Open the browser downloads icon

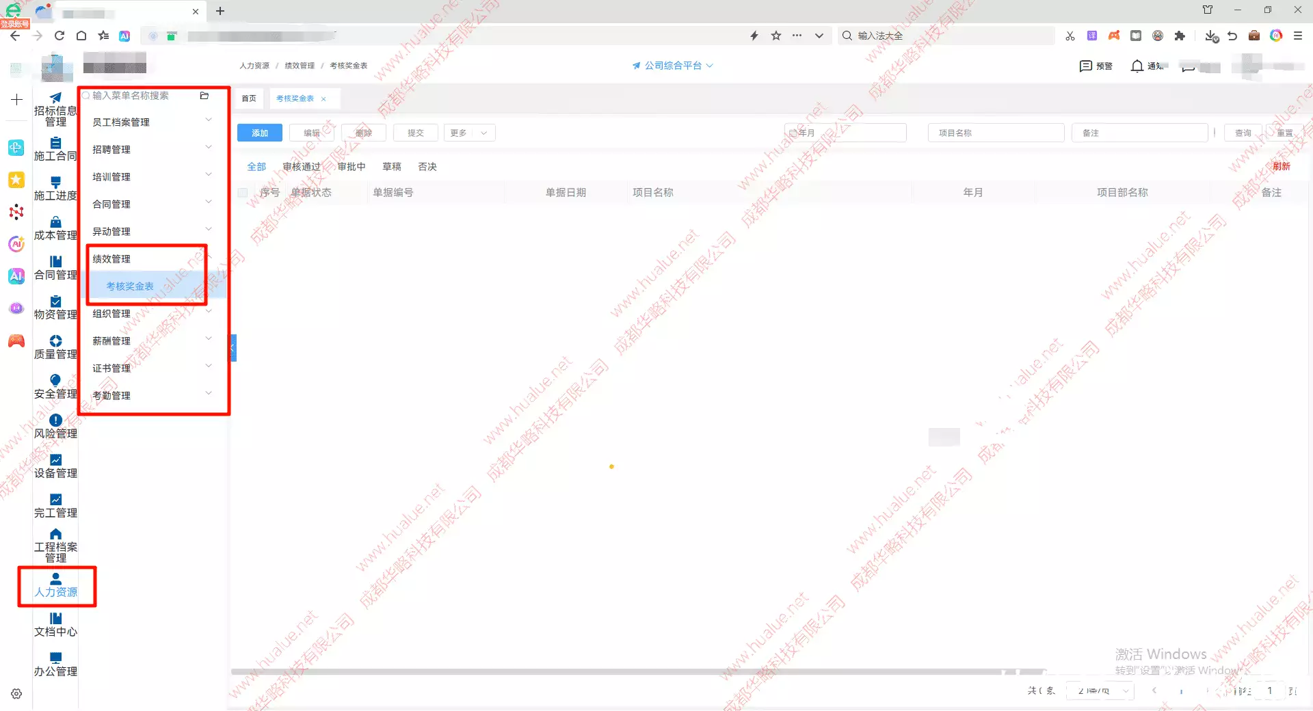tap(1211, 36)
